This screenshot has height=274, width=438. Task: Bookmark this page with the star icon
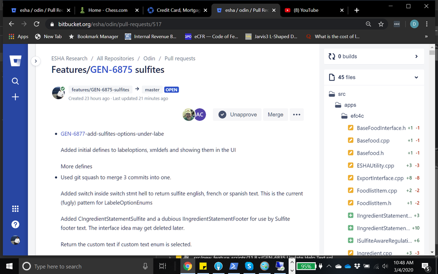pos(381,24)
